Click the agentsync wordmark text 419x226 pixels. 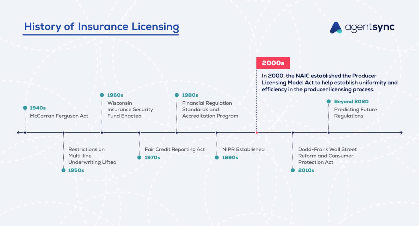(x=369, y=27)
